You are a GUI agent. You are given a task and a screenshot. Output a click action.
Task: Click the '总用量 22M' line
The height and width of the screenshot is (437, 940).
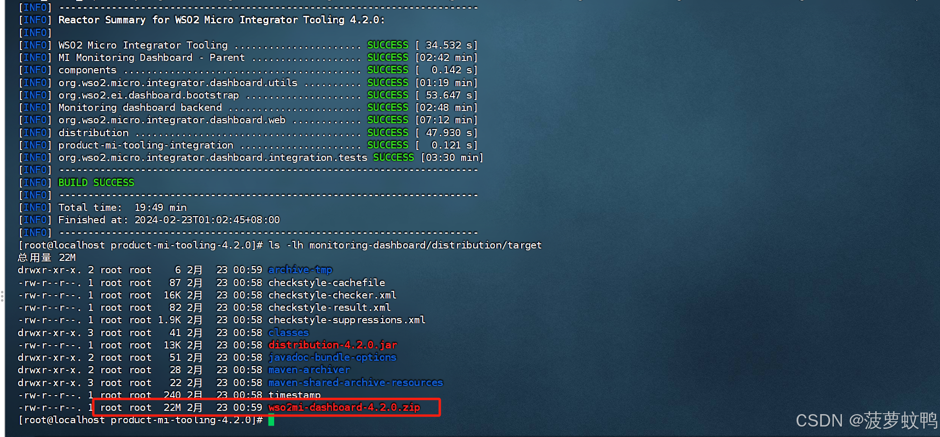pos(47,258)
